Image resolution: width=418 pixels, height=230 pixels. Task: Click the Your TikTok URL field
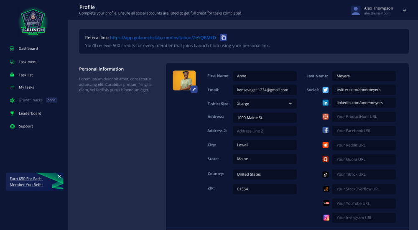tap(364, 174)
